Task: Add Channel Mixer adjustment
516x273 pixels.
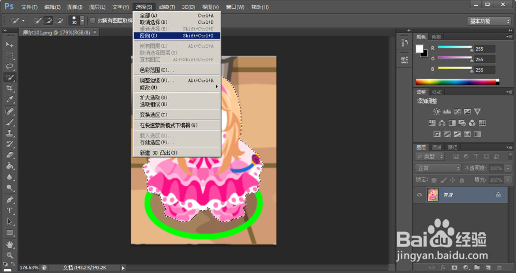Action: click(472, 123)
